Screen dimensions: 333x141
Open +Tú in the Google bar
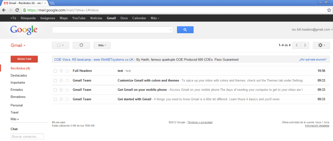(13, 18)
